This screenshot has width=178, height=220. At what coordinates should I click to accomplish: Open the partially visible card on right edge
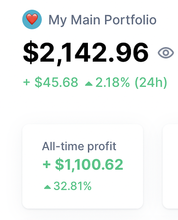tap(170, 166)
